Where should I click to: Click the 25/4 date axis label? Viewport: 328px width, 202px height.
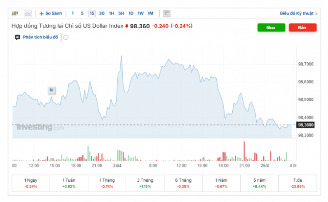[x=265, y=166]
